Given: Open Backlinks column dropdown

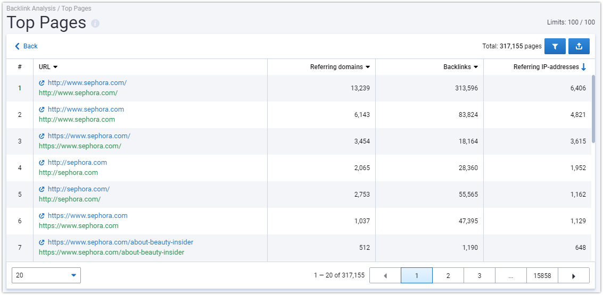Looking at the screenshot, I should pos(476,67).
